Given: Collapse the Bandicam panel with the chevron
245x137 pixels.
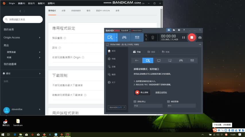Looking at the screenshot, I should pos(200,45).
